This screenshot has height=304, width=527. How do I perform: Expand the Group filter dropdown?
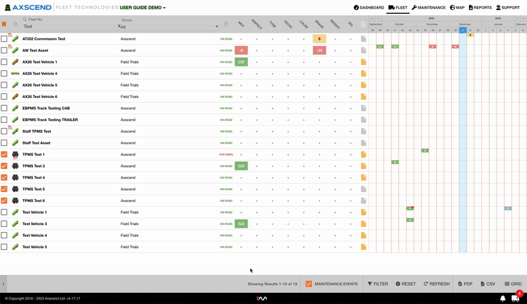click(217, 26)
